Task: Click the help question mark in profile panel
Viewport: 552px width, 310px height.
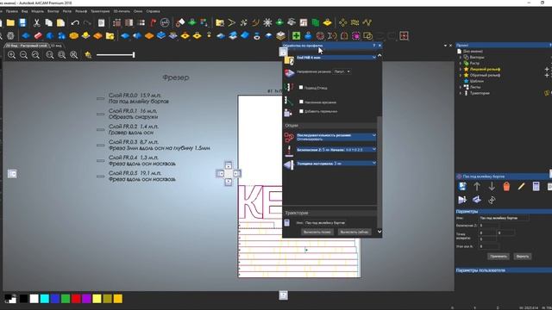Action: 373,46
